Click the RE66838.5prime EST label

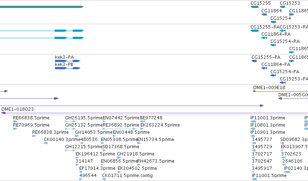[31, 118]
